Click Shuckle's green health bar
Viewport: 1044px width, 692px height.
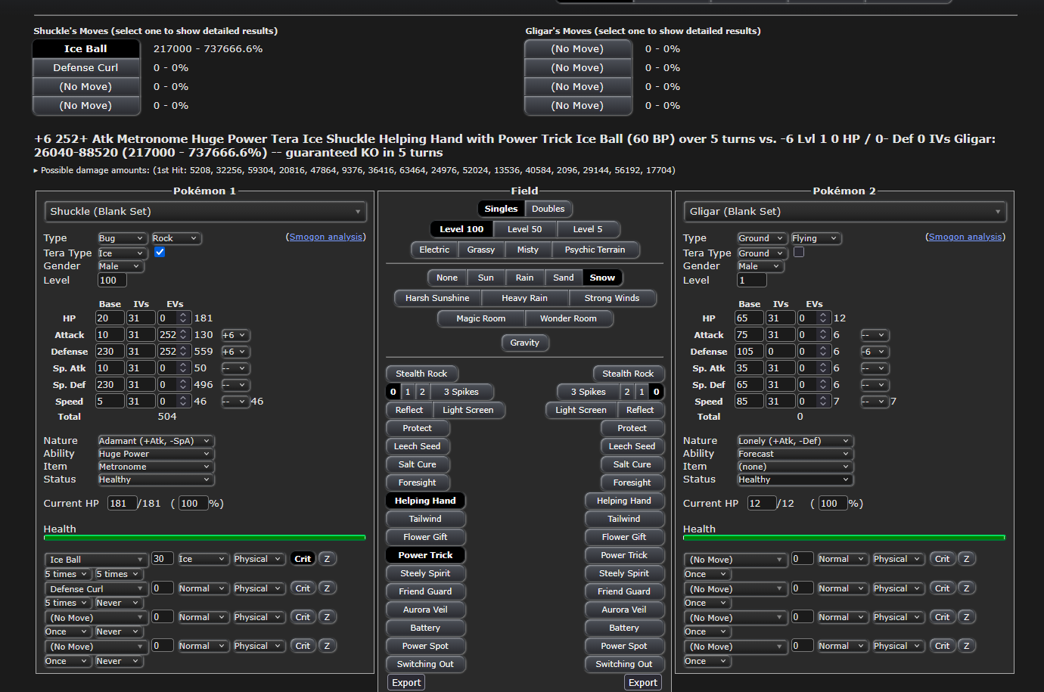pyautogui.click(x=205, y=538)
